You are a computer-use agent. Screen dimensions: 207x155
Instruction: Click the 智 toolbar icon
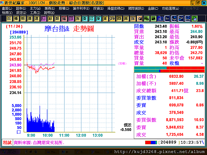point(78,19)
